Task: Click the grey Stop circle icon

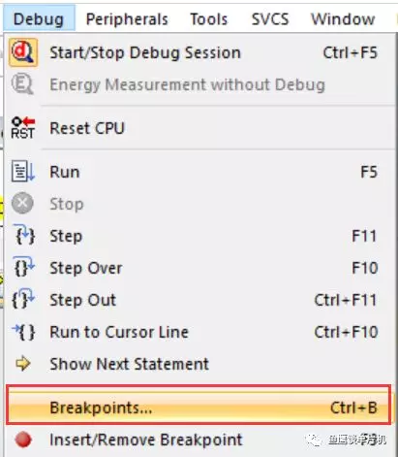Action: tap(22, 203)
